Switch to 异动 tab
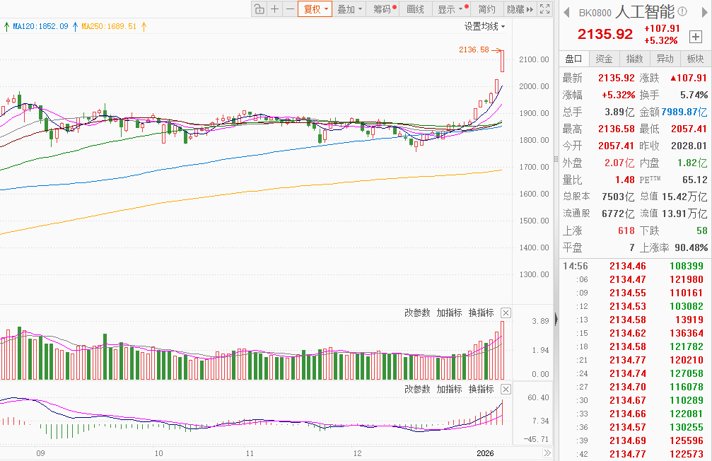 pyautogui.click(x=665, y=59)
